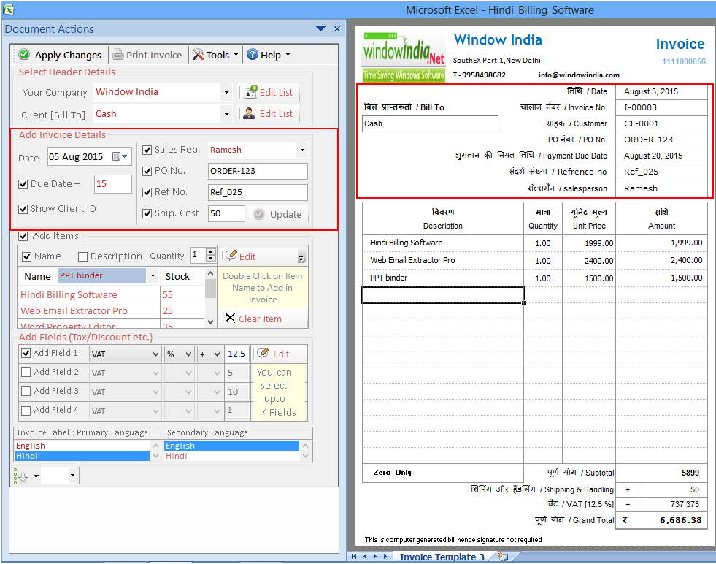Uncheck the Sales Rep. checkbox
The width and height of the screenshot is (716, 564).
click(x=147, y=150)
